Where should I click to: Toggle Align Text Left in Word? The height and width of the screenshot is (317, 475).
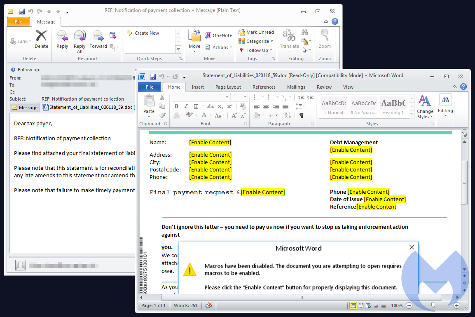point(257,106)
